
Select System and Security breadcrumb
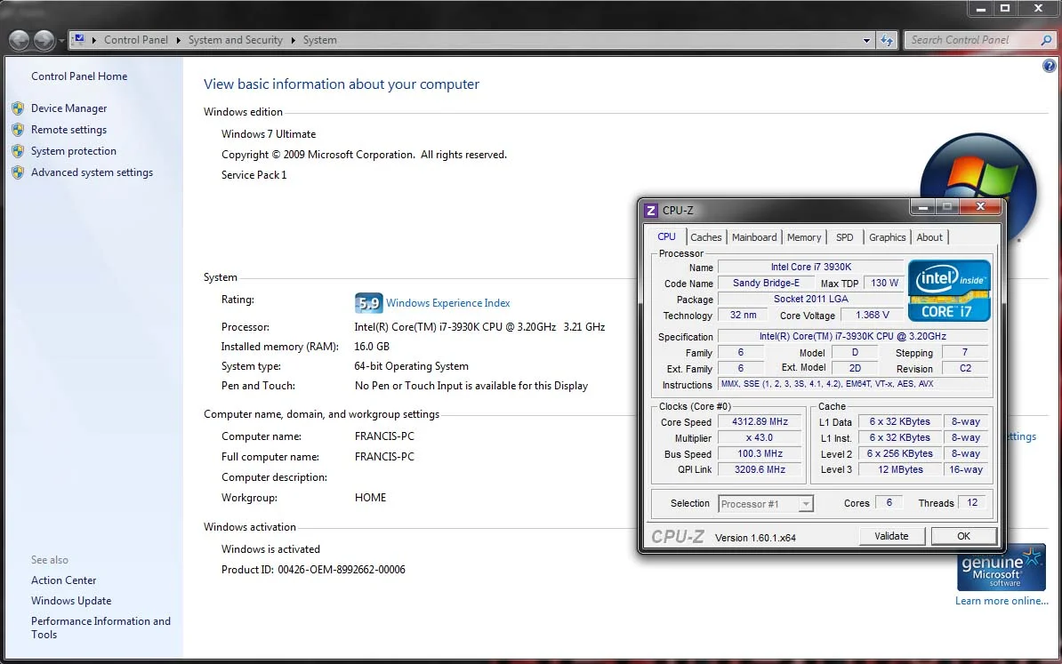click(x=235, y=40)
